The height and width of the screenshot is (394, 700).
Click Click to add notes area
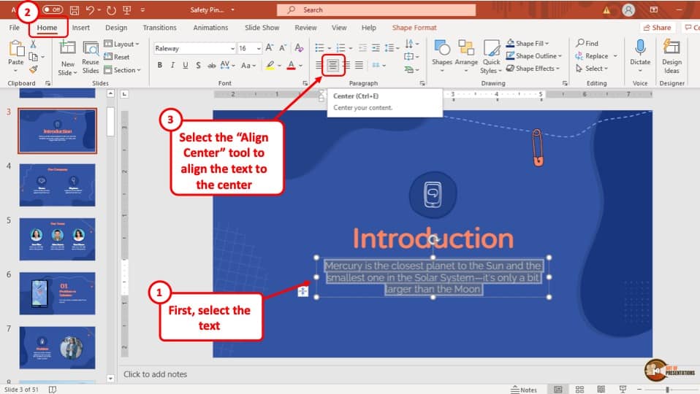pos(156,374)
